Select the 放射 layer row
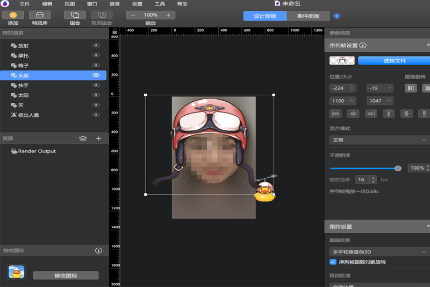This screenshot has width=430, height=287. (x=53, y=46)
